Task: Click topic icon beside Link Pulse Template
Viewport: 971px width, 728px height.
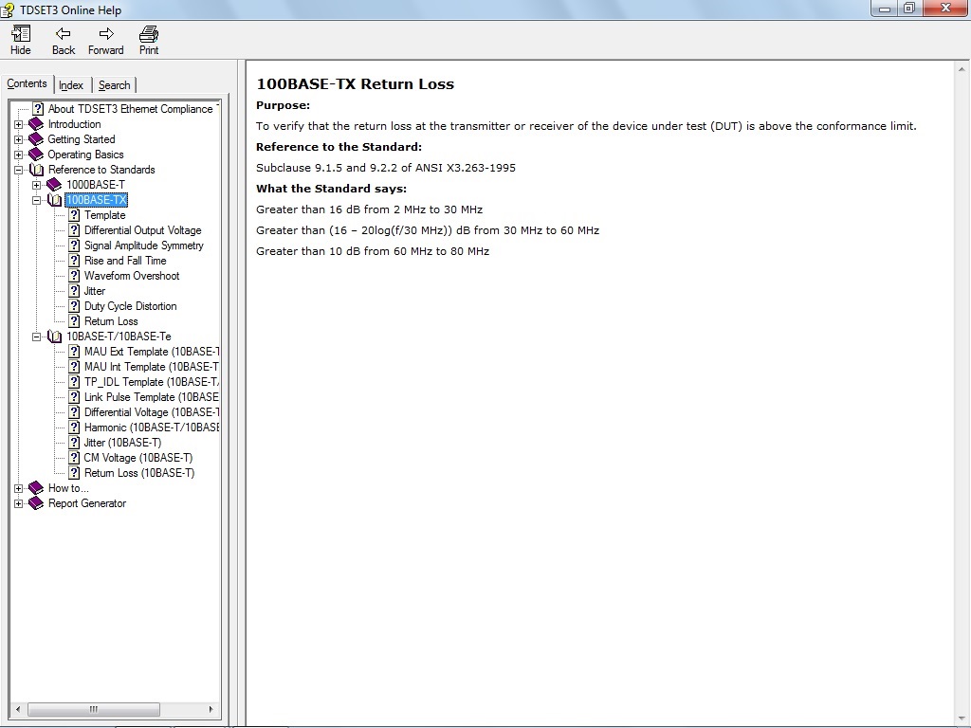Action: [x=74, y=397]
